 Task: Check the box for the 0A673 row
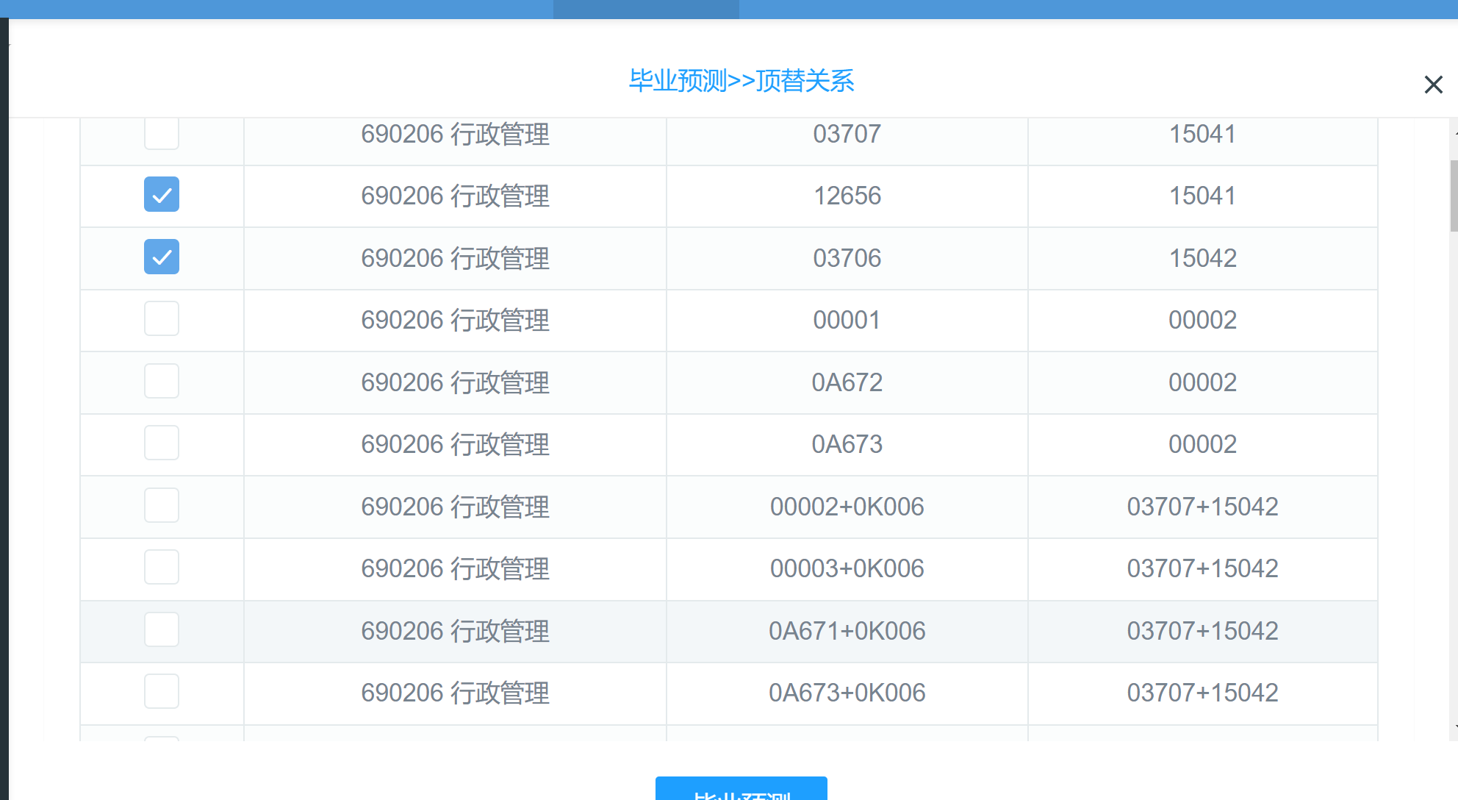161,442
